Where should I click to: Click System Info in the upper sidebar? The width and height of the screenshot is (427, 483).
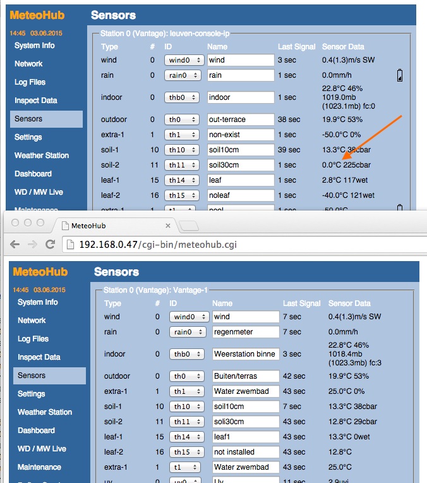(x=35, y=46)
